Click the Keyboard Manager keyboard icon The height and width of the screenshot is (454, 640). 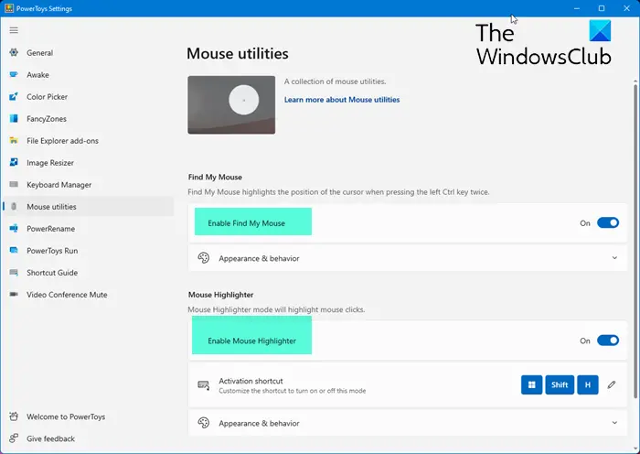tap(14, 184)
